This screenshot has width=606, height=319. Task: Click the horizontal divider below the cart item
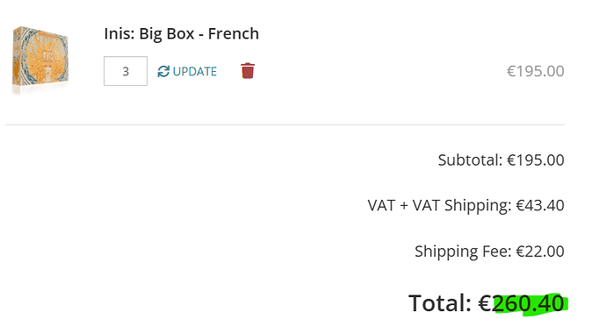[x=285, y=124]
